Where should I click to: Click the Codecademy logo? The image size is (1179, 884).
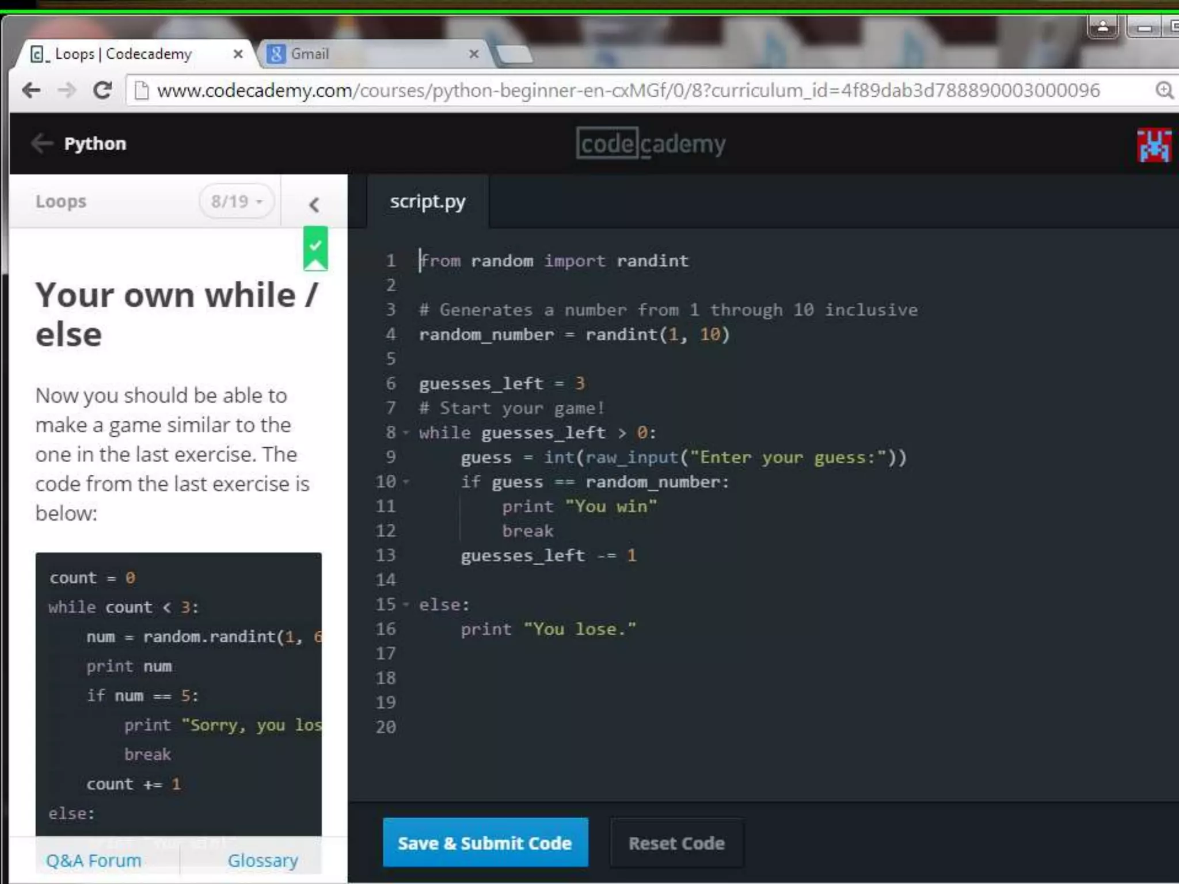(x=651, y=143)
